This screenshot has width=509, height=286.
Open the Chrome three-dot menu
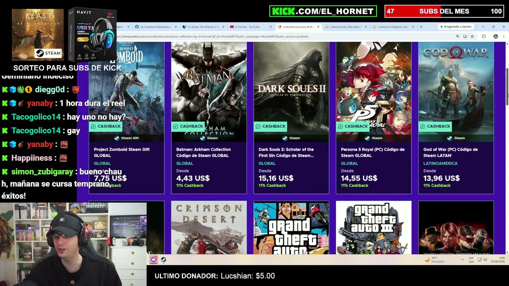tap(504, 37)
